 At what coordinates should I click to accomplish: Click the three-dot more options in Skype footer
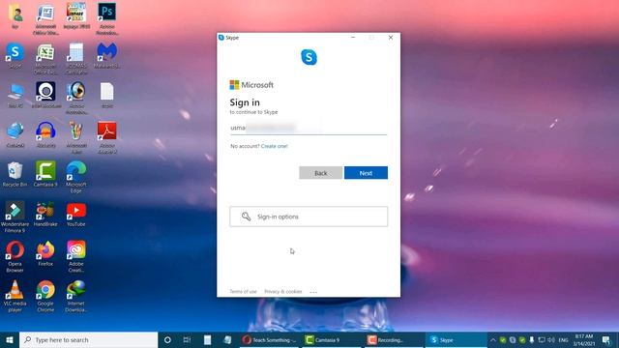click(313, 292)
